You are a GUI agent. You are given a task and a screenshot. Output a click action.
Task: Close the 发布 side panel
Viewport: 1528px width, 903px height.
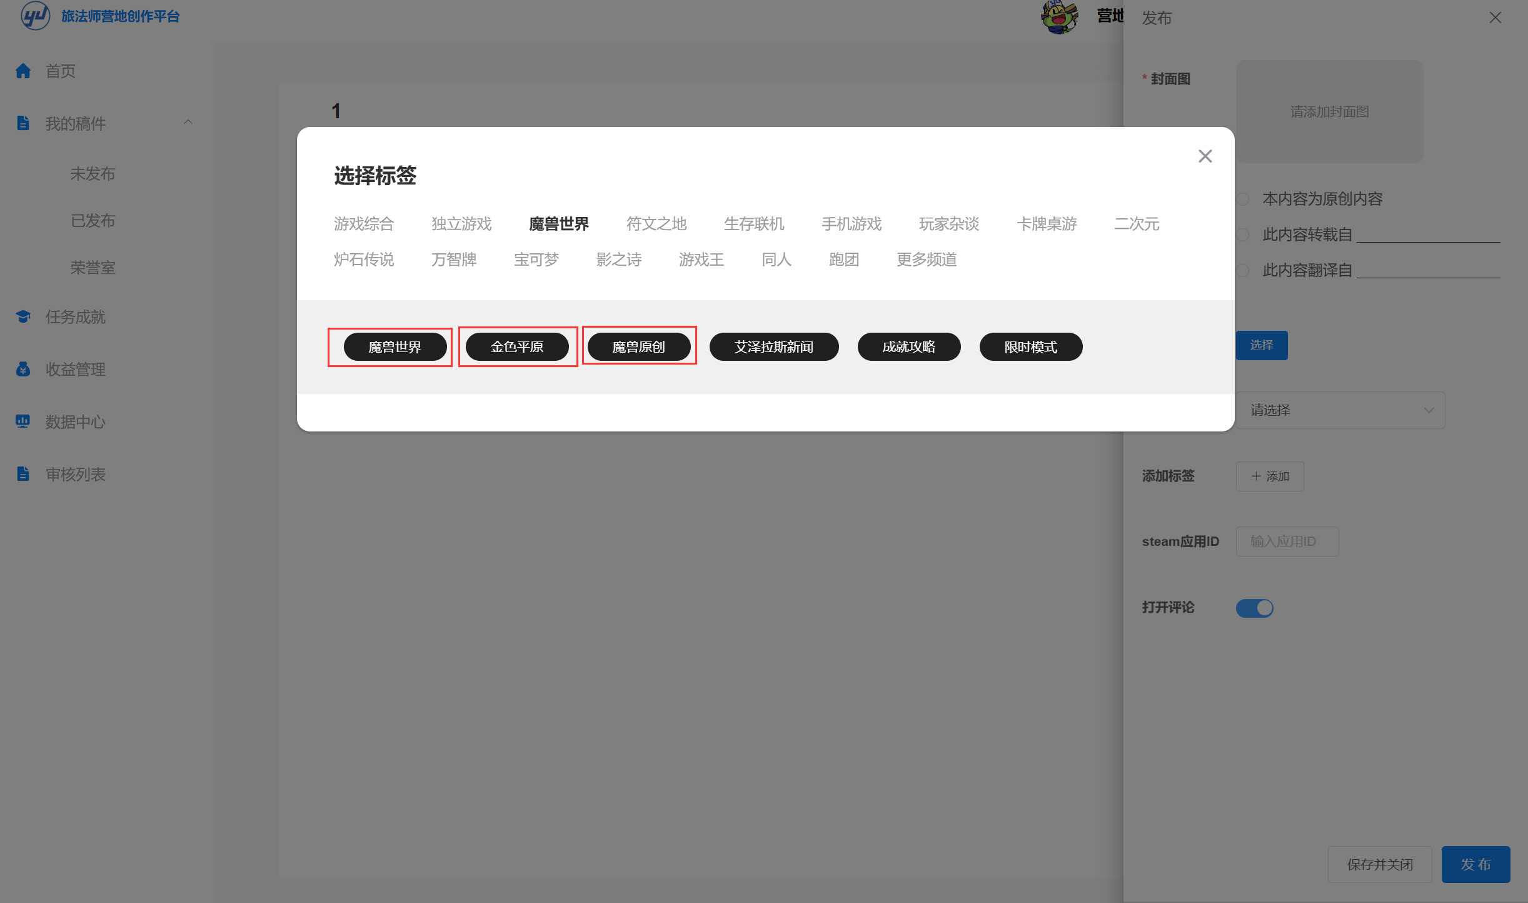pos(1495,18)
